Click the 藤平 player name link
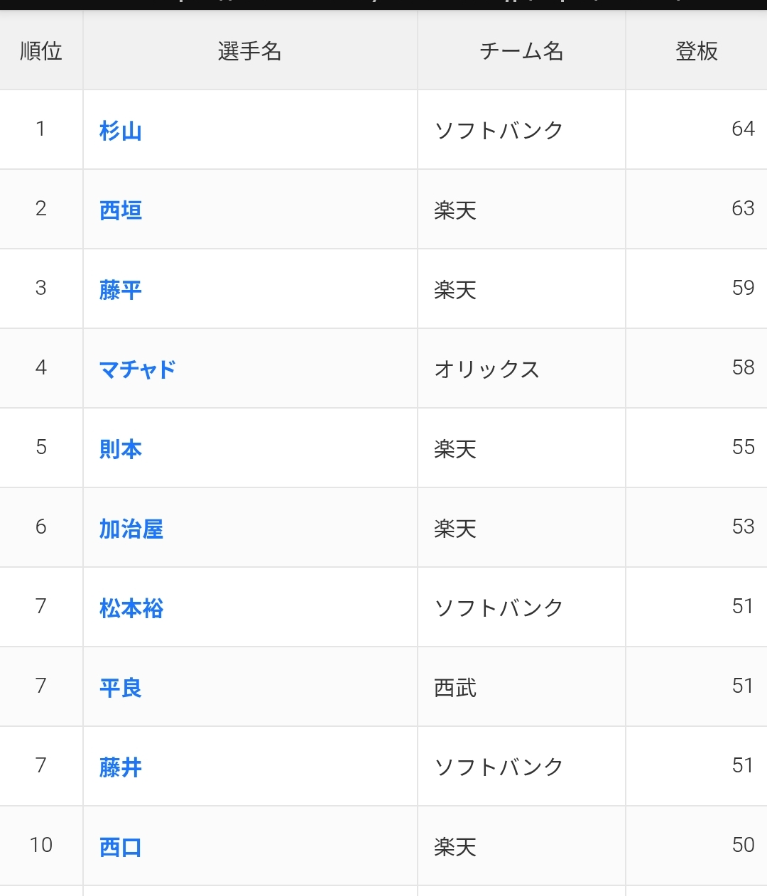Viewport: 767px width, 896px height. click(x=121, y=290)
